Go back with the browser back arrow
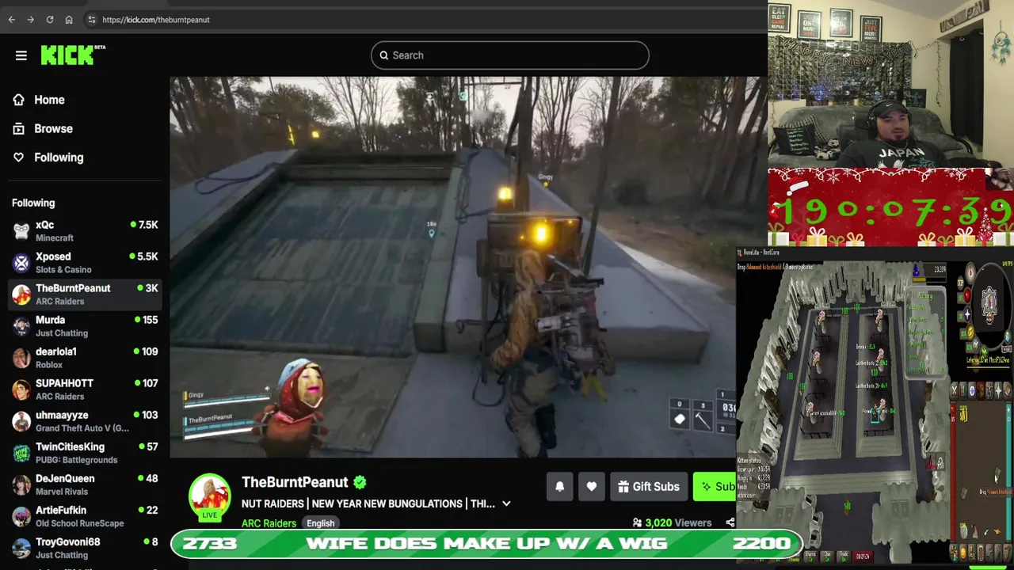 pos(12,20)
